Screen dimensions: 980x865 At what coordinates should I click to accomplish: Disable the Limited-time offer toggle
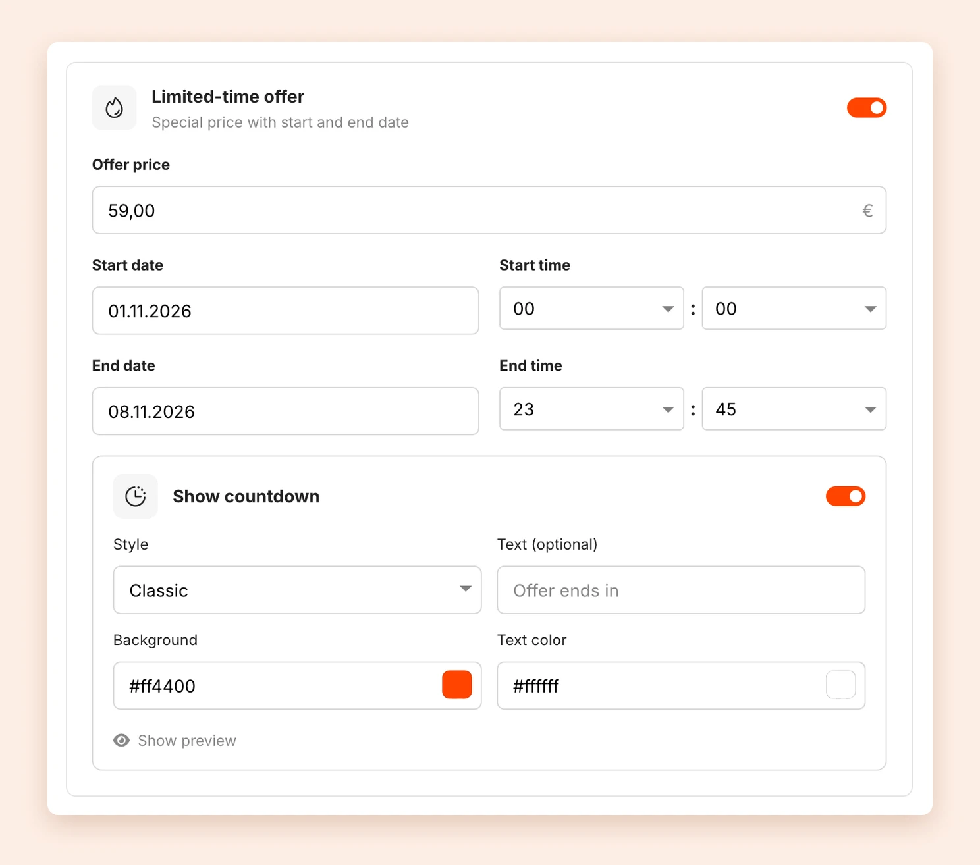pyautogui.click(x=867, y=108)
